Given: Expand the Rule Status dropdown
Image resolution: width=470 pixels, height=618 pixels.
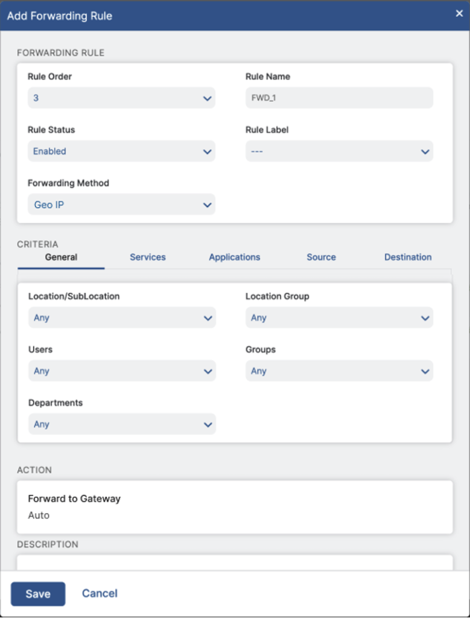Looking at the screenshot, I should [121, 151].
